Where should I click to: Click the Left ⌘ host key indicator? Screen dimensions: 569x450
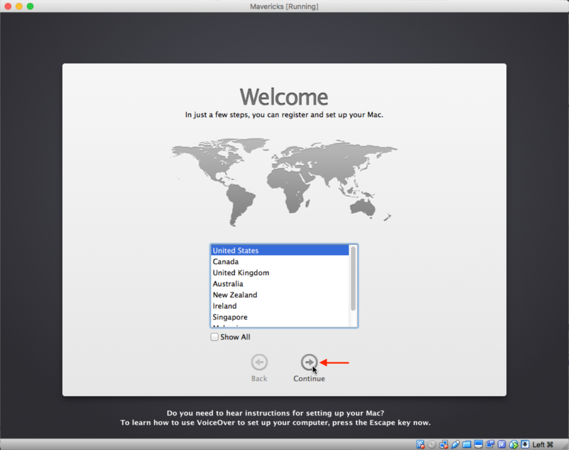(x=542, y=444)
